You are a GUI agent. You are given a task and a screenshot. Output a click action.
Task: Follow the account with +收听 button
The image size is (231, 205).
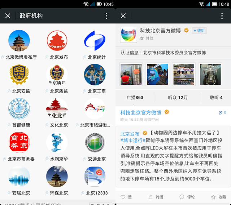tap(199, 31)
